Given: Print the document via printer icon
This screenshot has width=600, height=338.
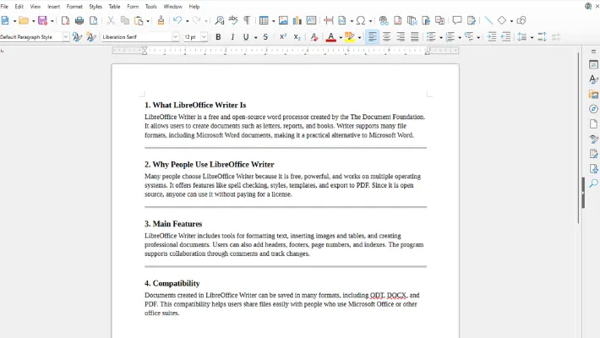Looking at the screenshot, I should [79, 20].
